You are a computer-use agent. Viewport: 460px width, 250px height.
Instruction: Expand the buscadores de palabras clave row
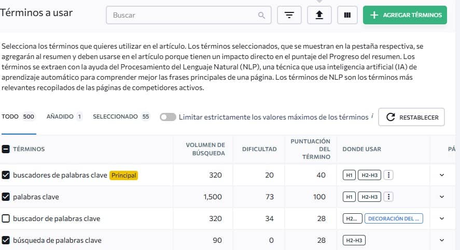tap(442, 175)
